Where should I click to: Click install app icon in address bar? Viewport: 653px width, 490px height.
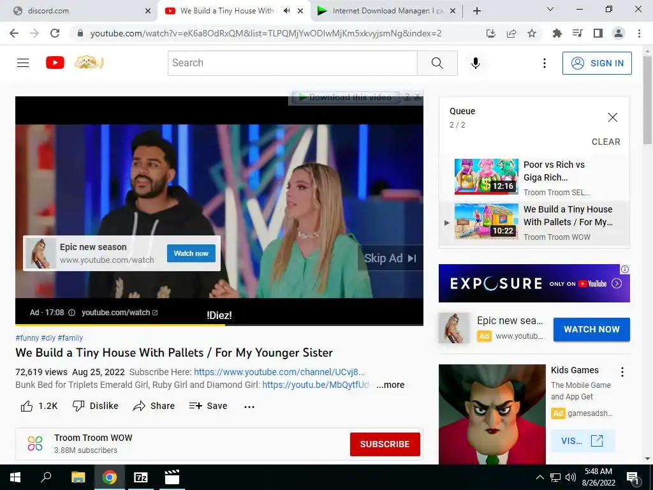491,33
